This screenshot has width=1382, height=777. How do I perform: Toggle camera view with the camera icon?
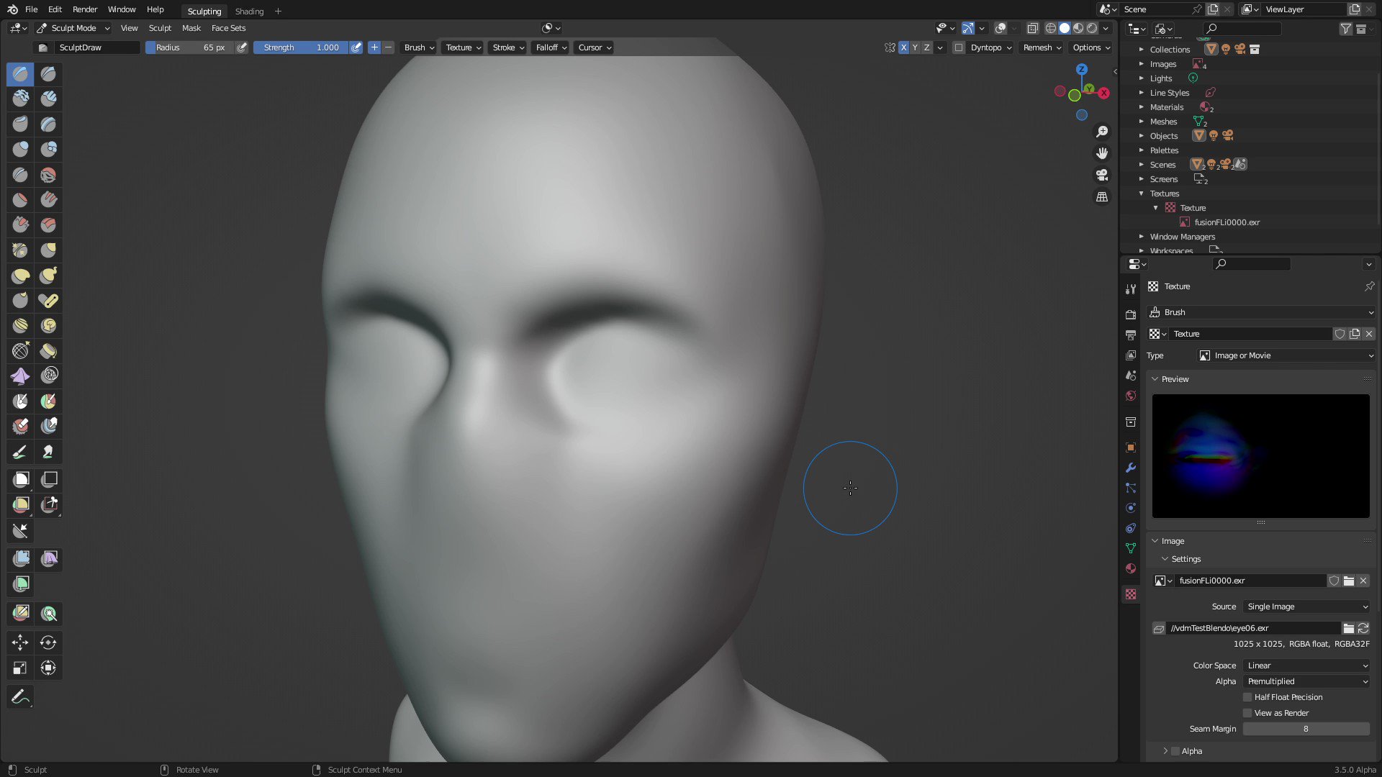[x=1102, y=175]
